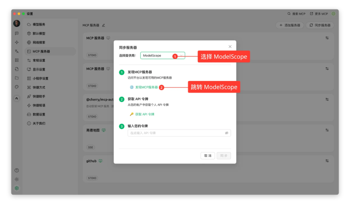
Task: Click the 获取 API 令牌 step heading
Action: (x=138, y=99)
